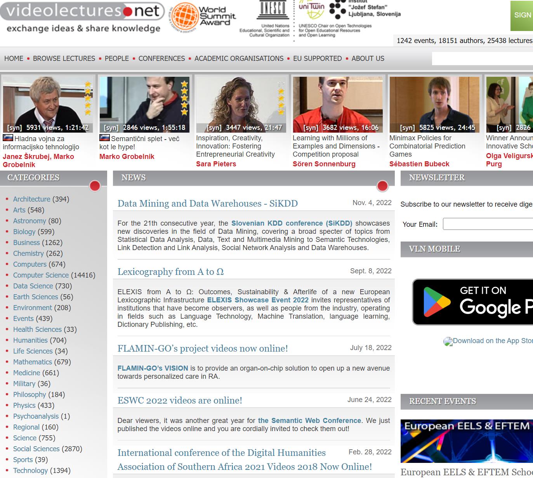
Task: Open the European EELS & EFTEM event image
Action: pyautogui.click(x=467, y=441)
